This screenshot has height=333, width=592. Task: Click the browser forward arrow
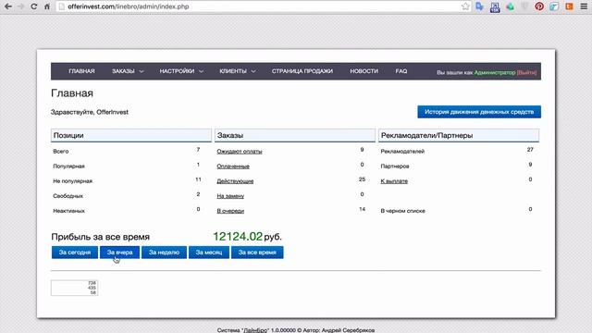click(20, 6)
